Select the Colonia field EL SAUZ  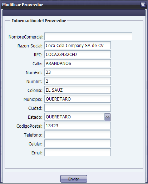(78, 90)
